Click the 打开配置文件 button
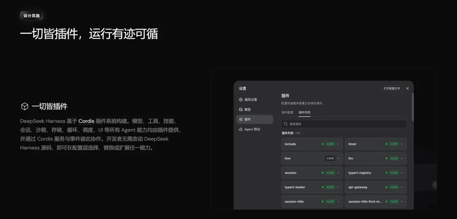Image resolution: width=457 pixels, height=219 pixels. pos(392,88)
